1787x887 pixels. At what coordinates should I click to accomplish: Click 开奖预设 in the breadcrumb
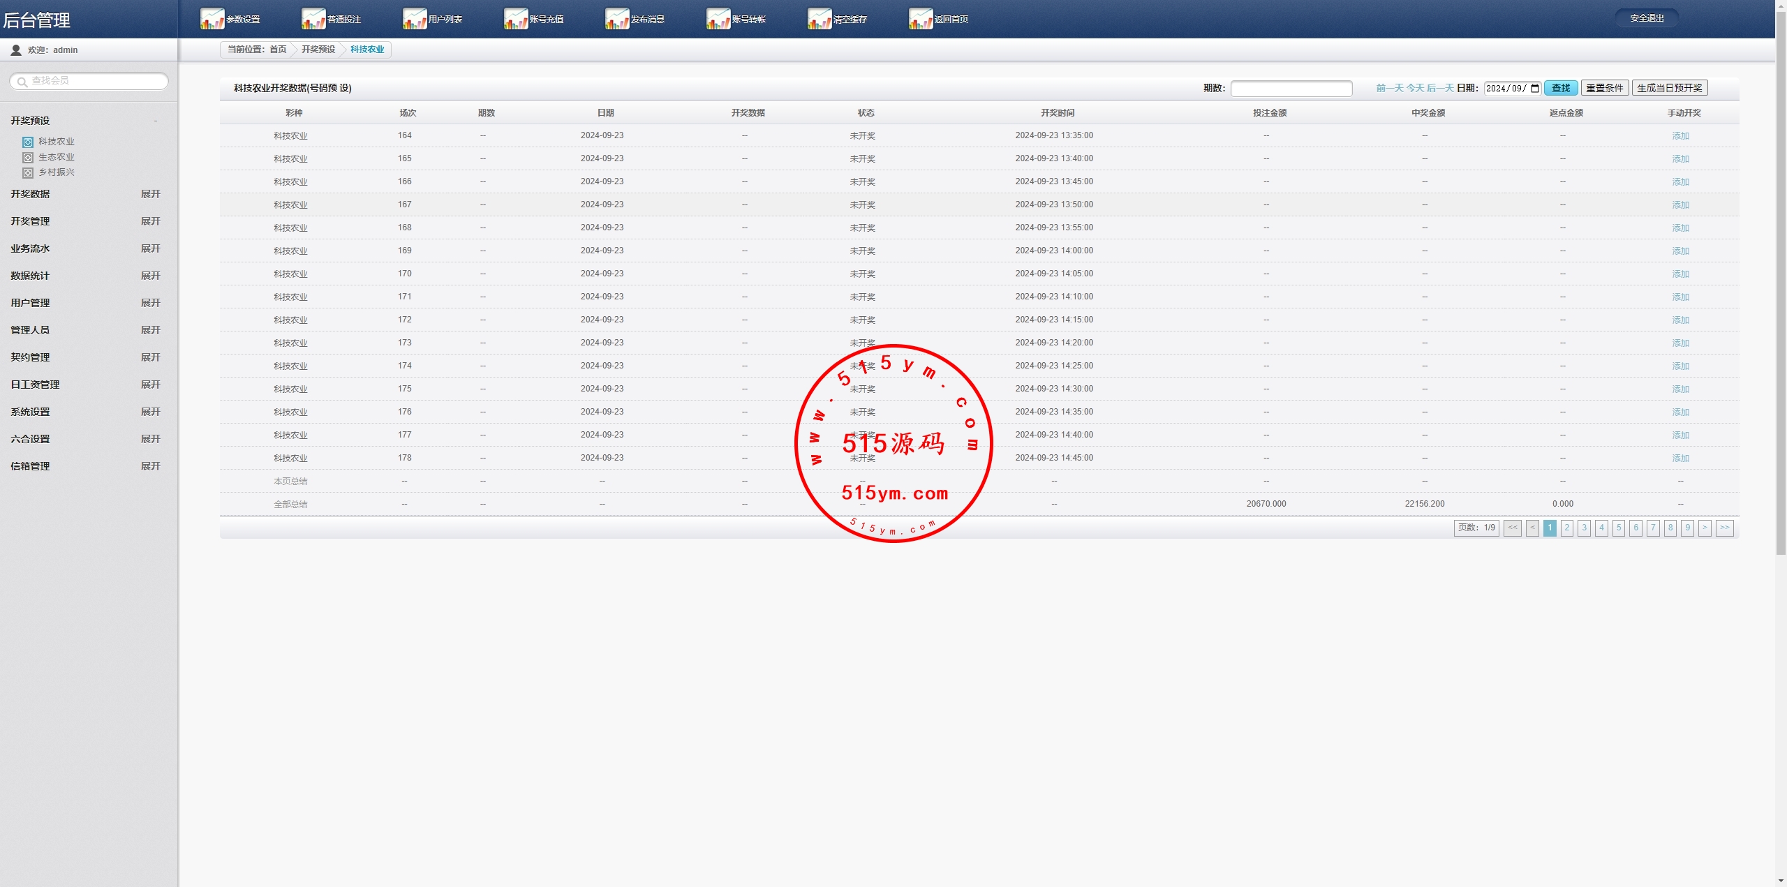coord(318,50)
